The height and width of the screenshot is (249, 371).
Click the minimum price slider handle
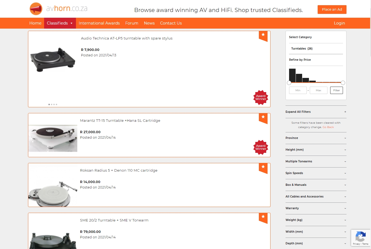pyautogui.click(x=289, y=83)
